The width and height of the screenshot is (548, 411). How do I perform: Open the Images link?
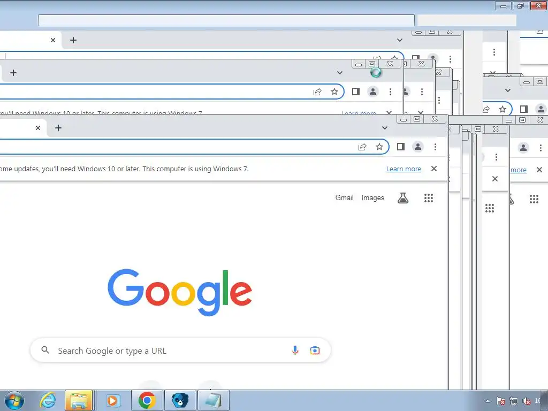pos(373,198)
